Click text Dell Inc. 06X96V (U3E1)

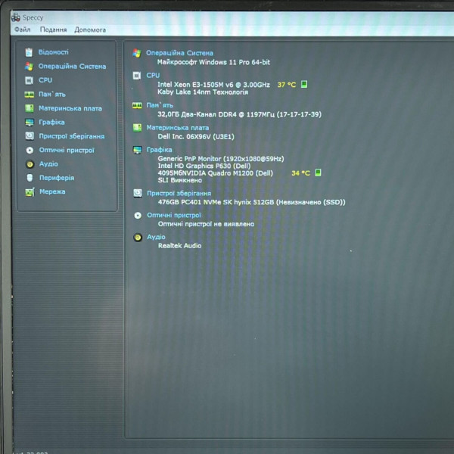(x=196, y=136)
